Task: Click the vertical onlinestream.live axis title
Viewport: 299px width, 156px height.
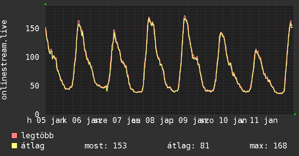Action: tap(4, 59)
